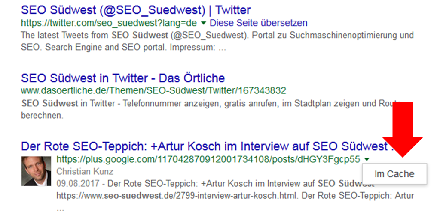Click the author name Christian Kunz
Screen dimensions: 440x224
(85, 172)
